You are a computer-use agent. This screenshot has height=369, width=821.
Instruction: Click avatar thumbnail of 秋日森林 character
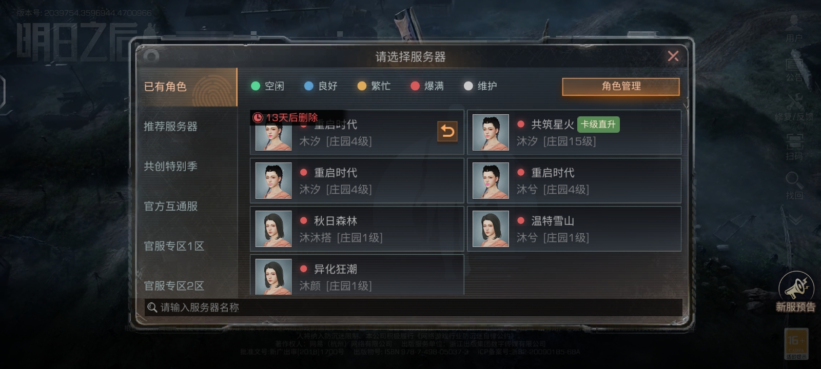pos(273,229)
